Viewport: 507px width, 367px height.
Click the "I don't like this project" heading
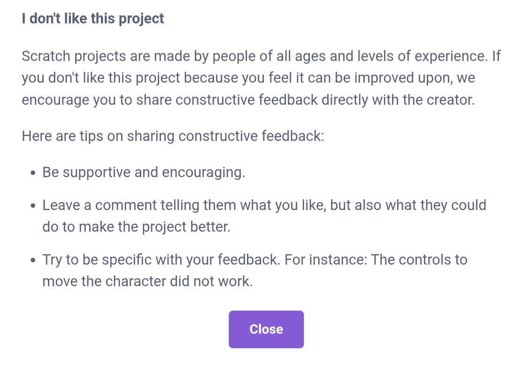93,19
